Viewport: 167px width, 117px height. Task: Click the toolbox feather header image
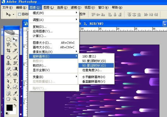coord(11,33)
